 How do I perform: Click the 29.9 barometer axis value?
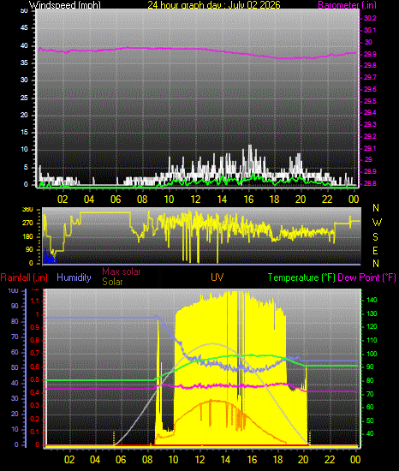tap(370, 54)
